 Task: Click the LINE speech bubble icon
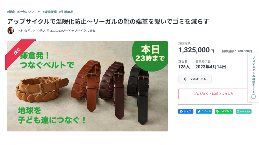coord(217,111)
